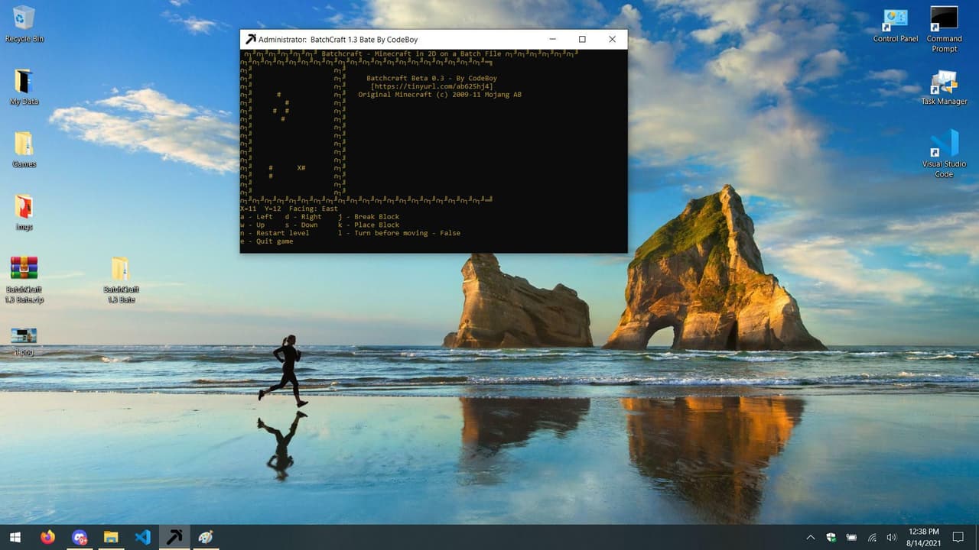Open the Control Panel desktop shortcut
Screen dimensions: 979x550
tap(896, 24)
